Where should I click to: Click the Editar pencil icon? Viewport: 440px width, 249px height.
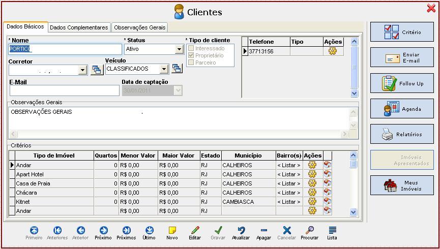(x=195, y=231)
